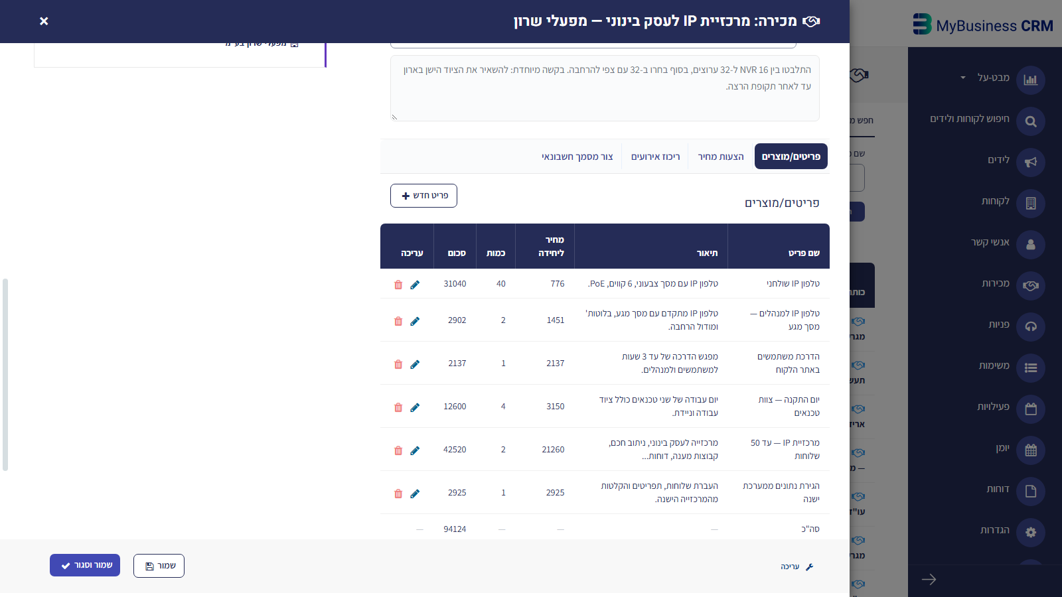Delete the טלפון IP שולחני row

pos(398,285)
